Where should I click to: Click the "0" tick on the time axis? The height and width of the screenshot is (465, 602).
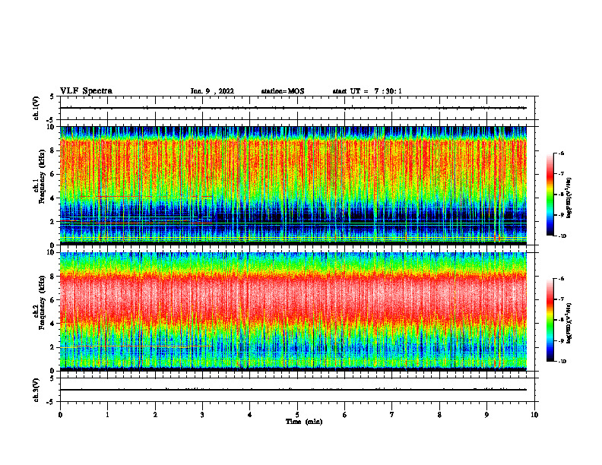[x=60, y=415]
